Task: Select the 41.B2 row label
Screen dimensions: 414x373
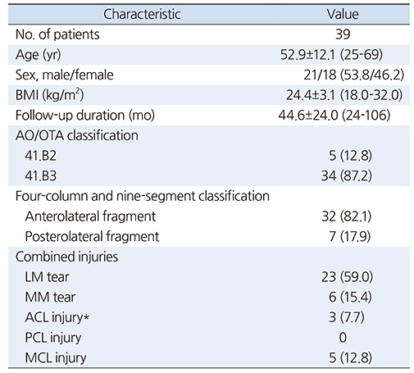Action: click(x=41, y=156)
